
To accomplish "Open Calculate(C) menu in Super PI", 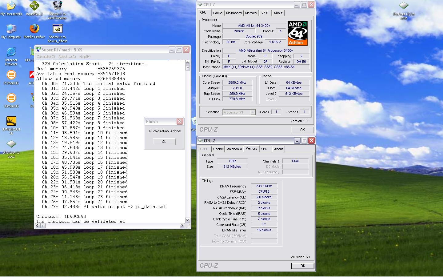I will pos(46,57).
